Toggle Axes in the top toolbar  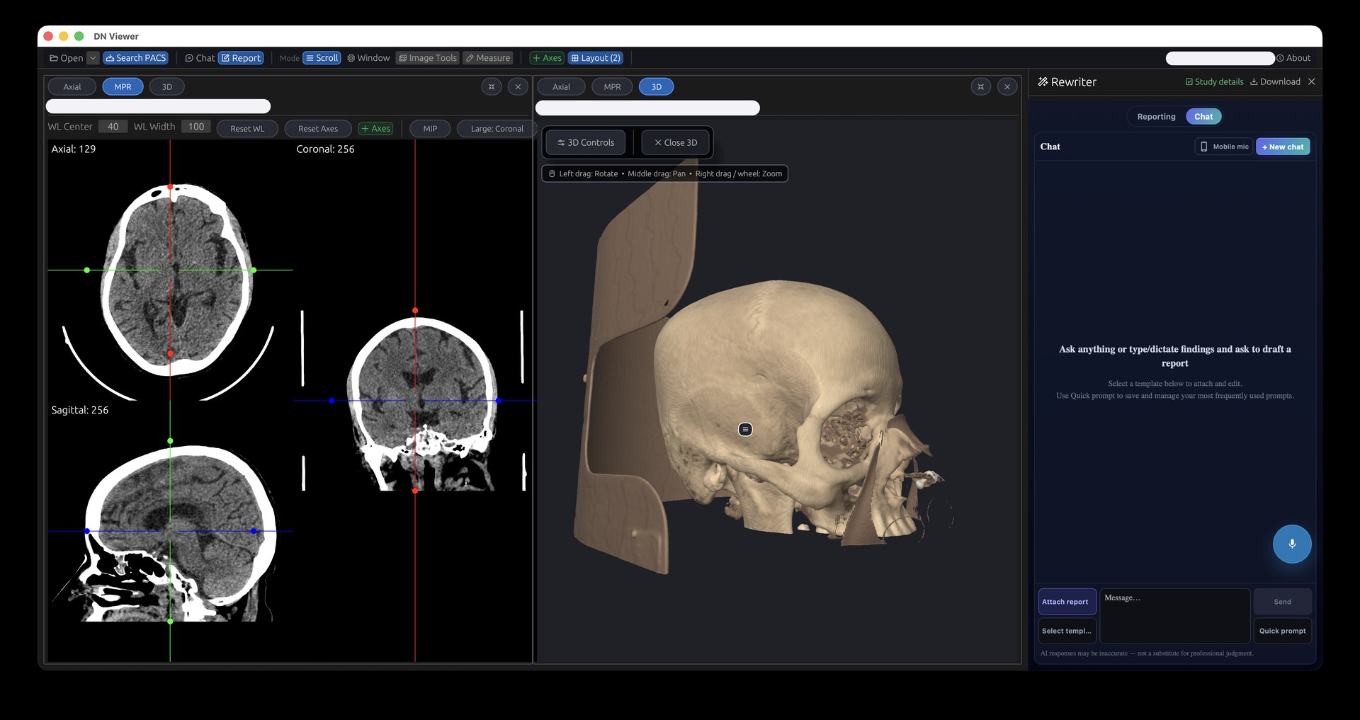click(x=547, y=58)
